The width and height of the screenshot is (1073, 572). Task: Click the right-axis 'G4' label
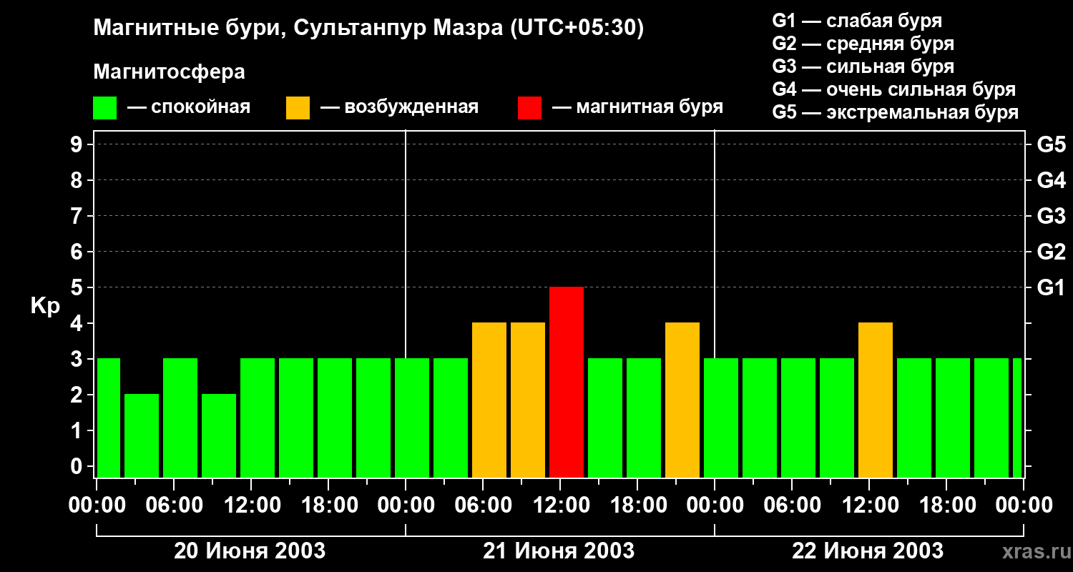click(1051, 181)
